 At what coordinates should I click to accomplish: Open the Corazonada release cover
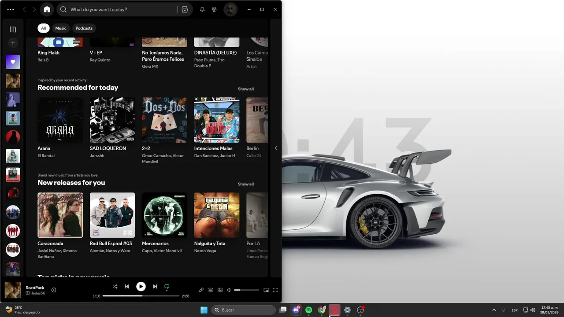point(60,215)
